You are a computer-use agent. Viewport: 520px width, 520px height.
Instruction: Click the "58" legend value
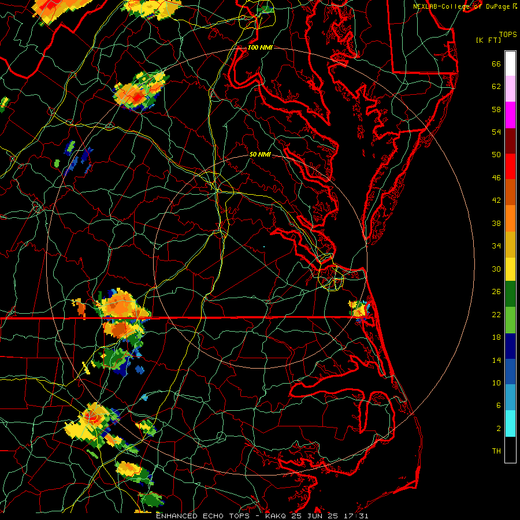coord(496,109)
